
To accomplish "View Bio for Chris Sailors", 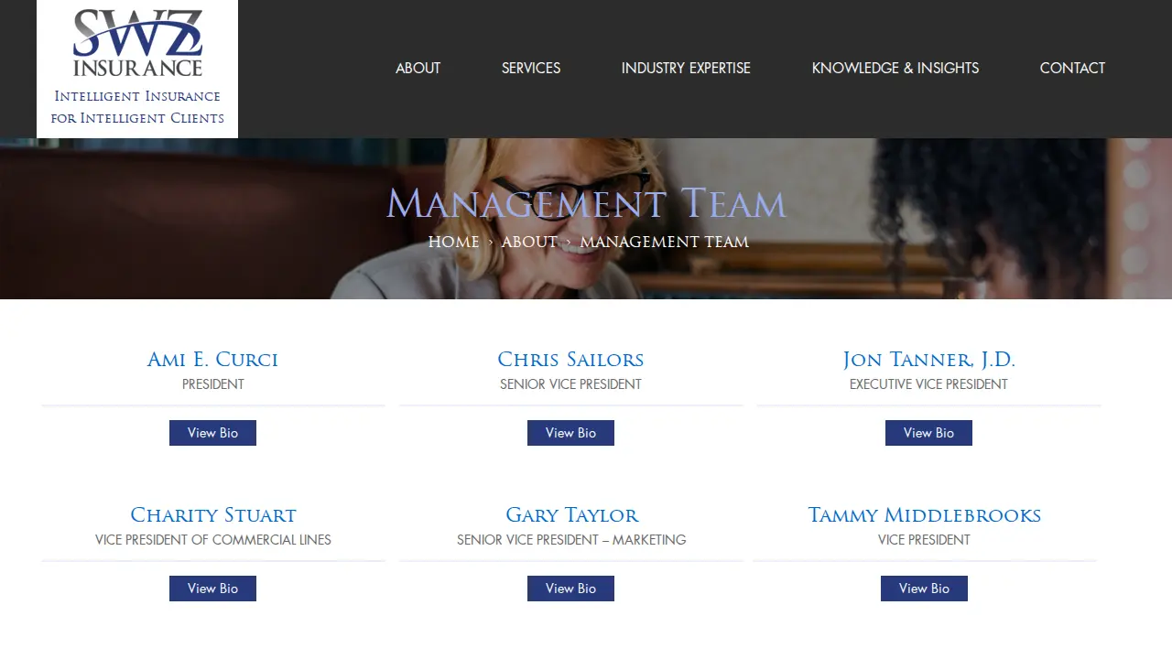I will [570, 433].
